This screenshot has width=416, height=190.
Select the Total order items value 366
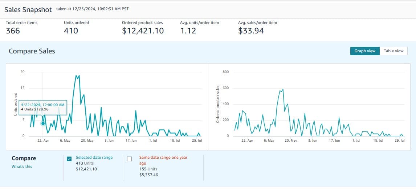pos(13,31)
